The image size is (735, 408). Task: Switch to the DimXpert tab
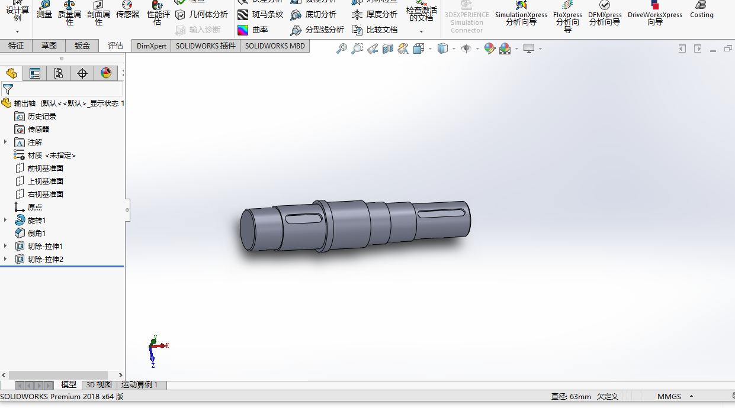[151, 46]
